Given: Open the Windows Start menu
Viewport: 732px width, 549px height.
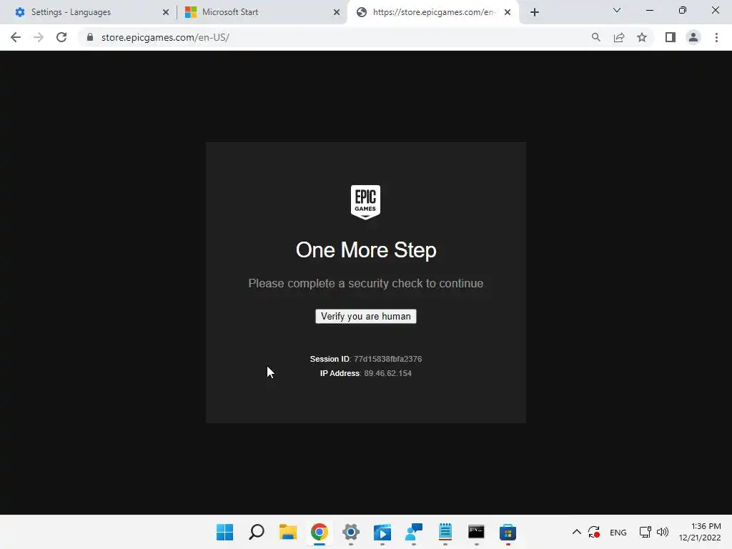Looking at the screenshot, I should [224, 532].
